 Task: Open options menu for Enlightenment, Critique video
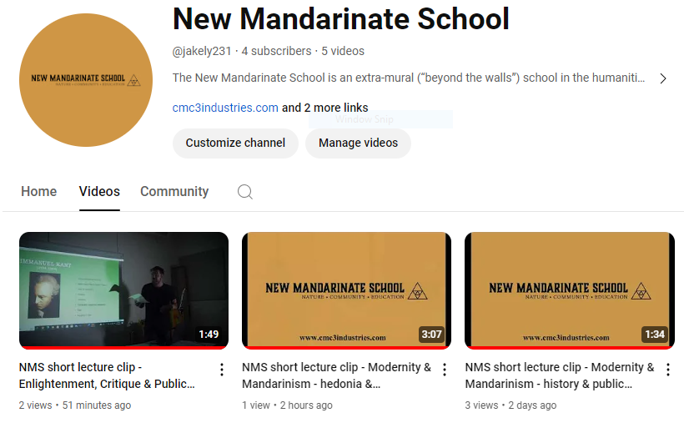[222, 370]
